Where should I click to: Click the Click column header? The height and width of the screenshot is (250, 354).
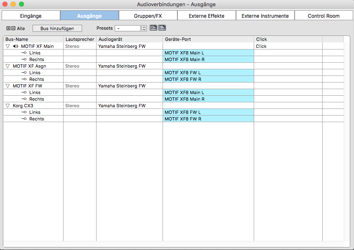click(x=288, y=39)
